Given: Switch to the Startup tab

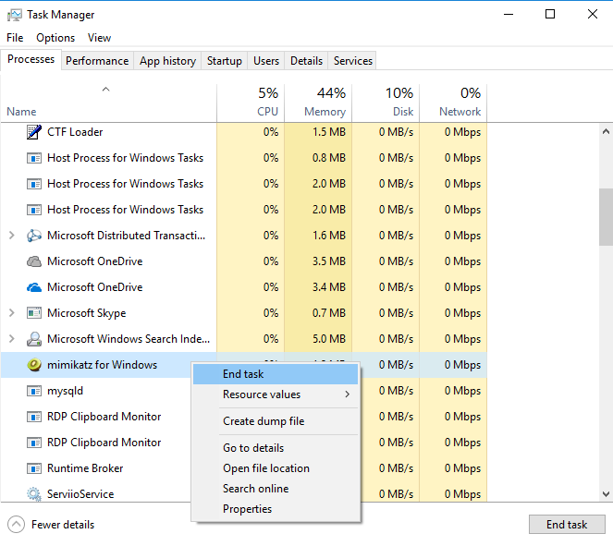Looking at the screenshot, I should [x=225, y=61].
